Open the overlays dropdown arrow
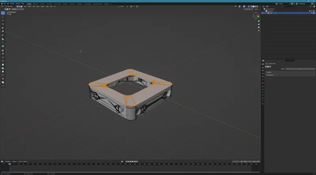This screenshot has width=316, height=175. pyautogui.click(x=246, y=6)
